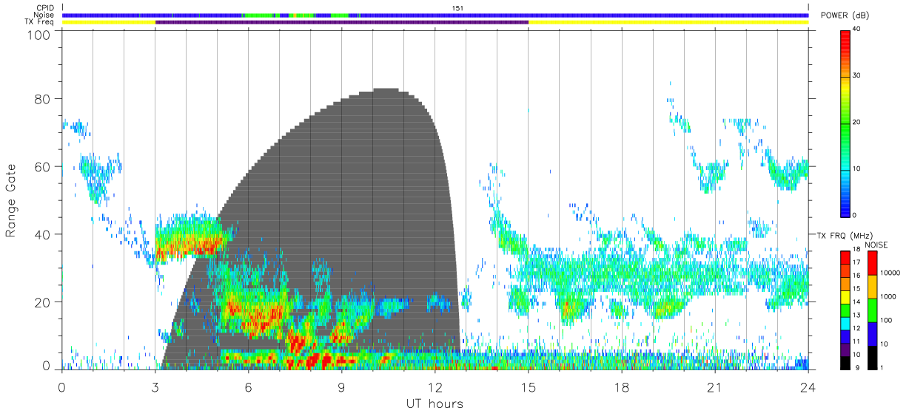
Task: Click the 60 tick on Range Gate axis
Action: click(x=44, y=166)
